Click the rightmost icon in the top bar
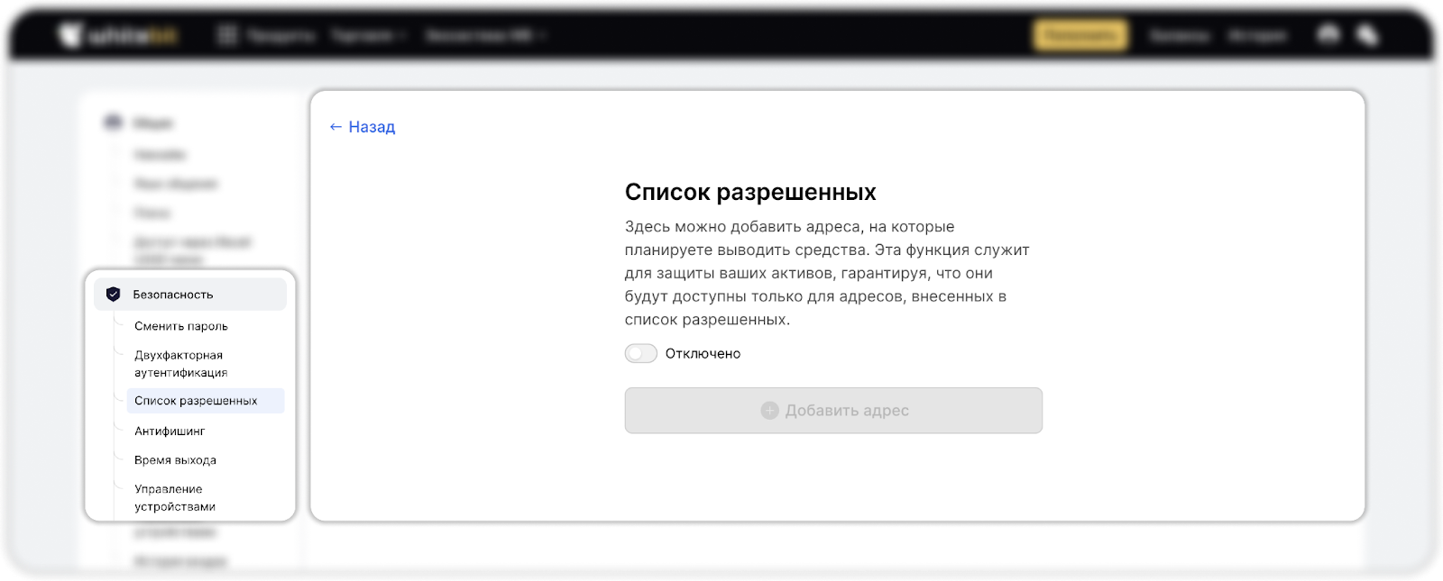The width and height of the screenshot is (1443, 581). point(1367,35)
